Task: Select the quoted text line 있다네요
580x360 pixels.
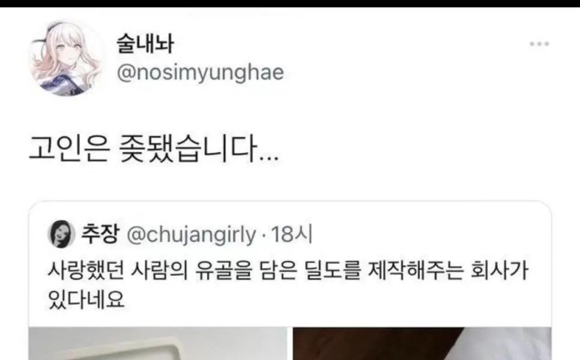Action: tap(86, 300)
